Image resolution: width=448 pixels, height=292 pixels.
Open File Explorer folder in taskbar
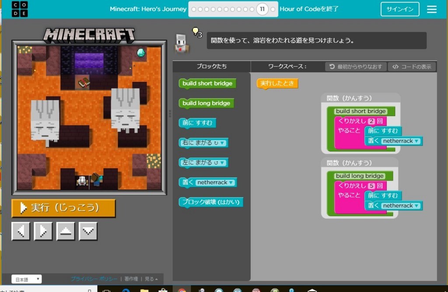pyautogui.click(x=144, y=290)
